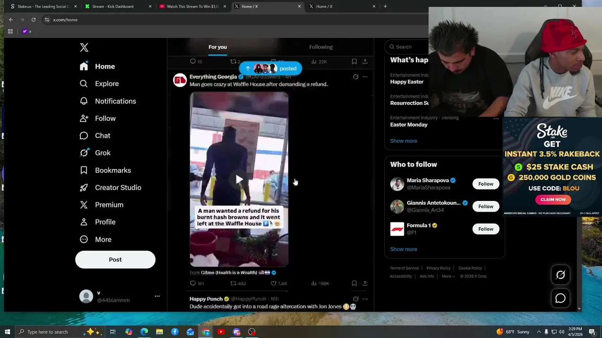Show more trending topics
602x338 pixels.
404,141
